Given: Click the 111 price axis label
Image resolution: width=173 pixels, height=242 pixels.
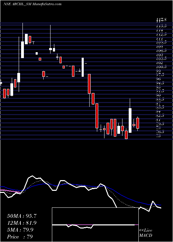Looking at the screenshot, I should 159,39.
